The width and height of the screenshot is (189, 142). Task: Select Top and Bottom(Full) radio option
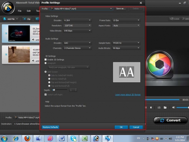[49, 86]
